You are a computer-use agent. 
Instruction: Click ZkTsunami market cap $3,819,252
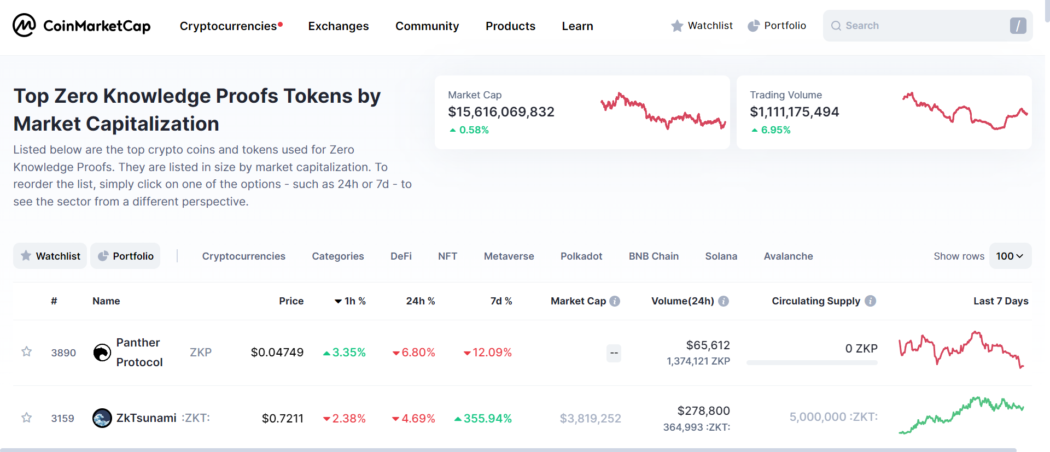coord(590,418)
